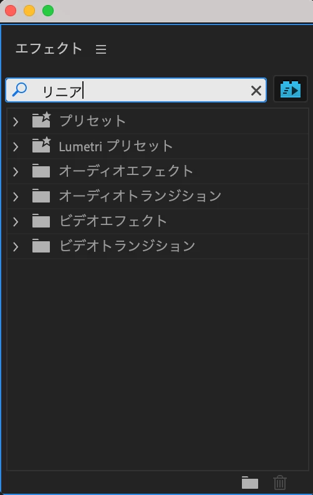313x495 pixels.
Task: Expand the オーディオトランジション chevron
Action: pos(16,197)
